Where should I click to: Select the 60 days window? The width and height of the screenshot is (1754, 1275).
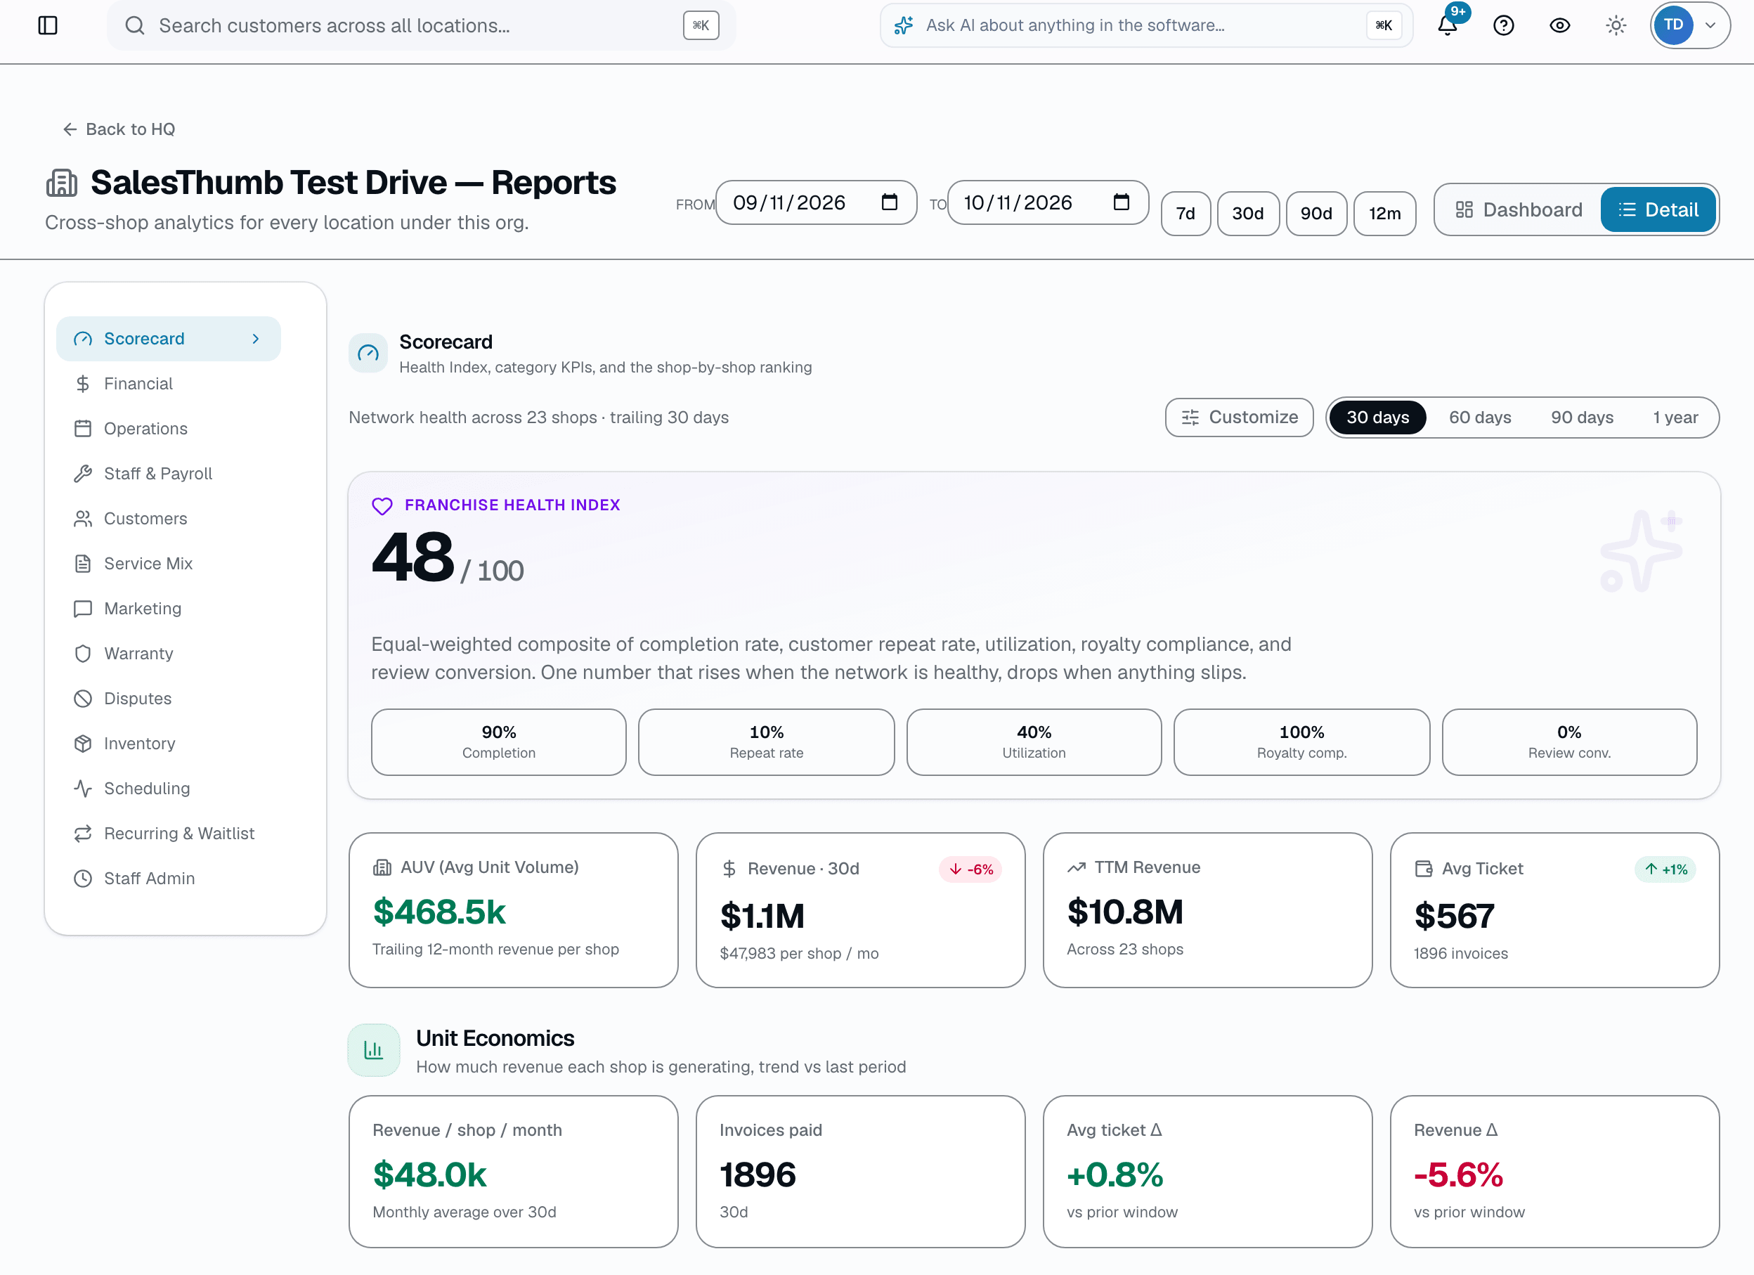(1479, 418)
